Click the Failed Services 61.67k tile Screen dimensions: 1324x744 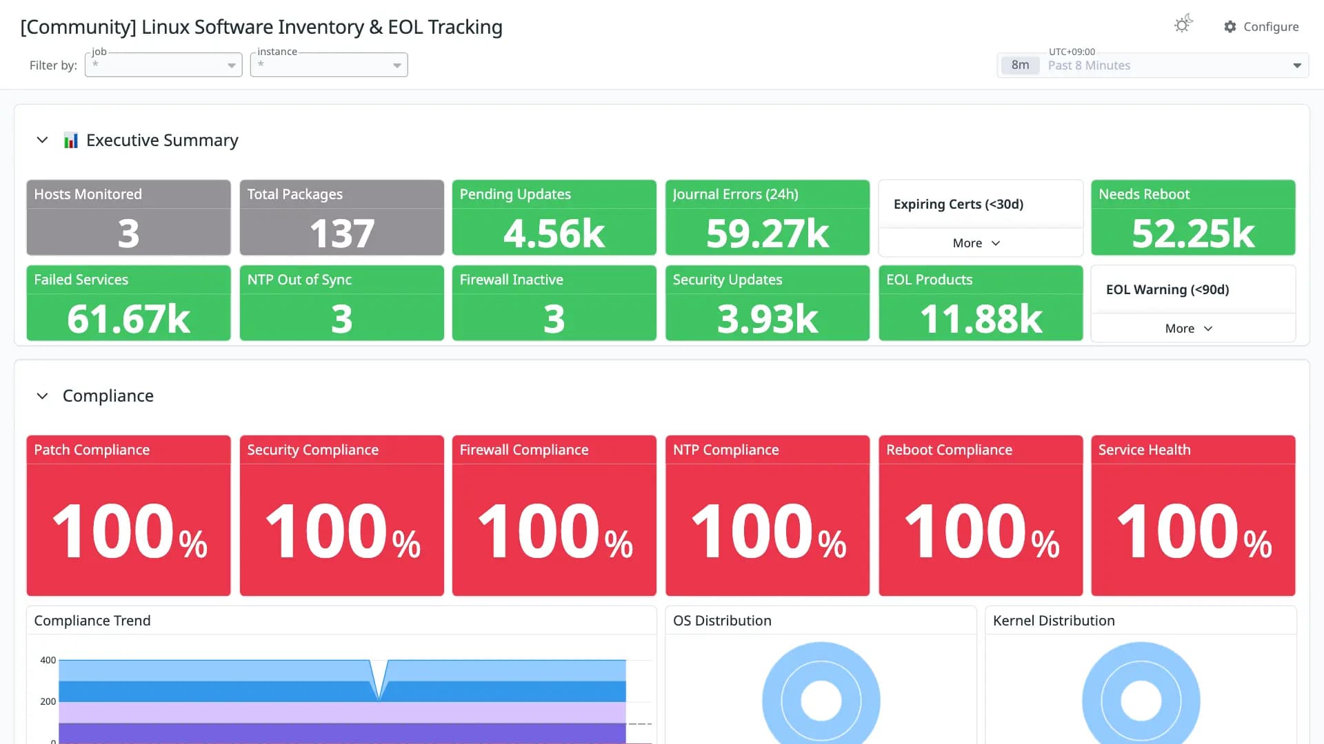pyautogui.click(x=128, y=303)
